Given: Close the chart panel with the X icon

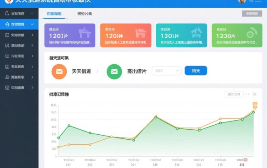Looking at the screenshot, I should [x=255, y=94].
